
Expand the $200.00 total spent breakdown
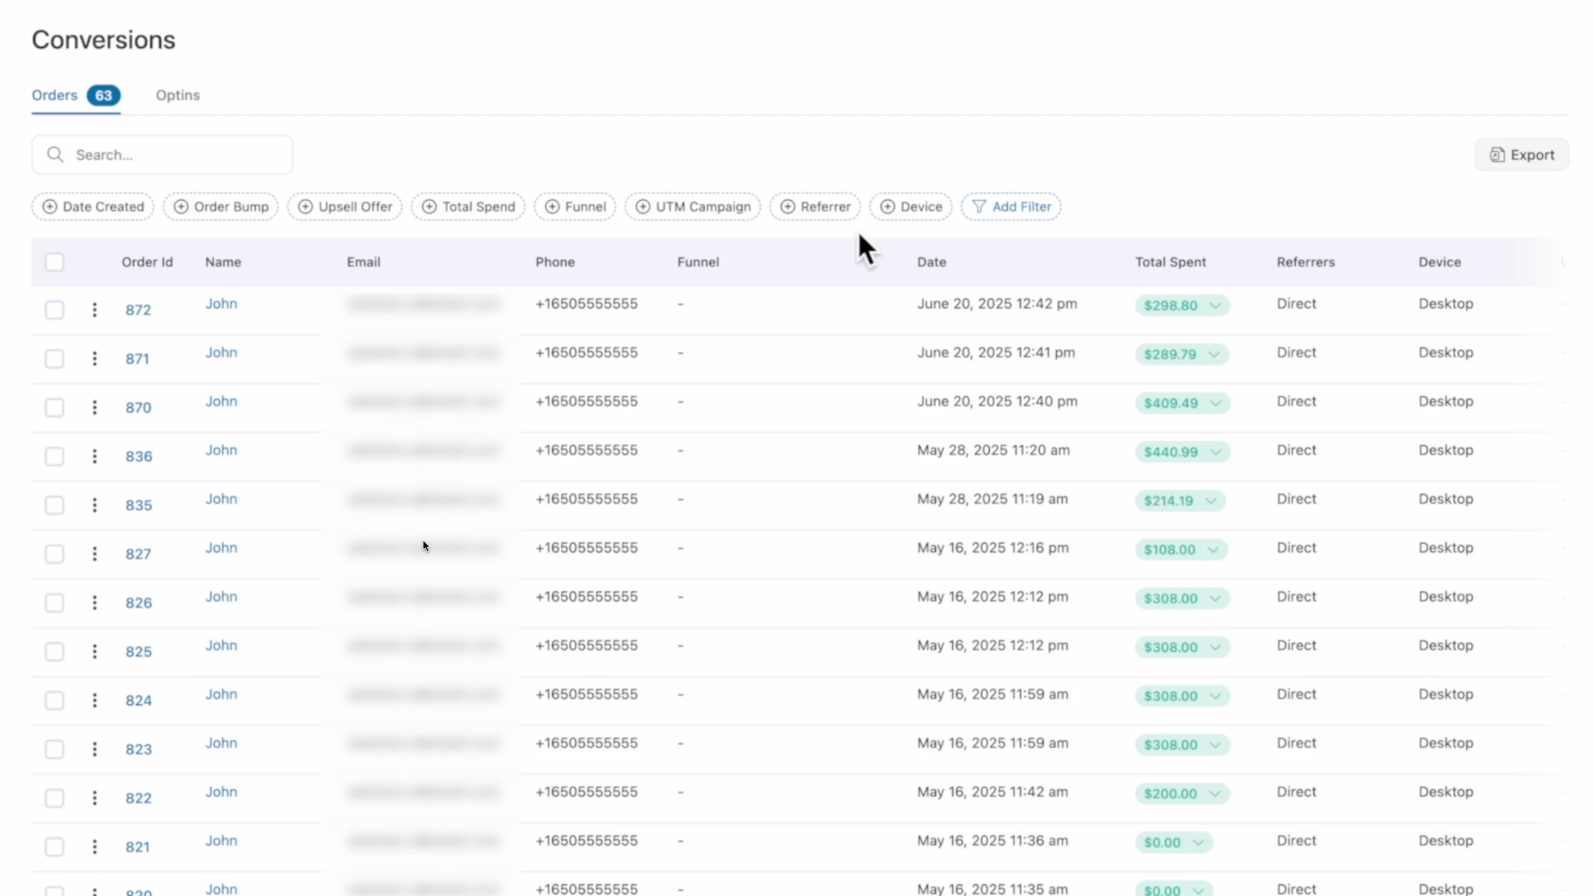(x=1182, y=794)
